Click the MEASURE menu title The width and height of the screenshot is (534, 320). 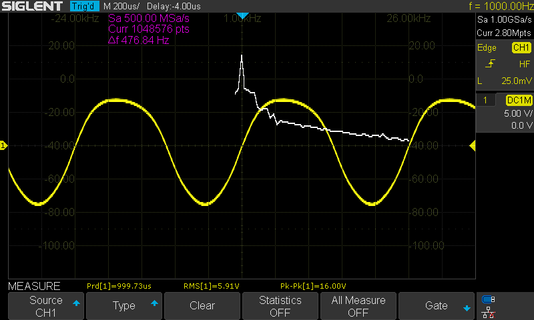[34, 286]
